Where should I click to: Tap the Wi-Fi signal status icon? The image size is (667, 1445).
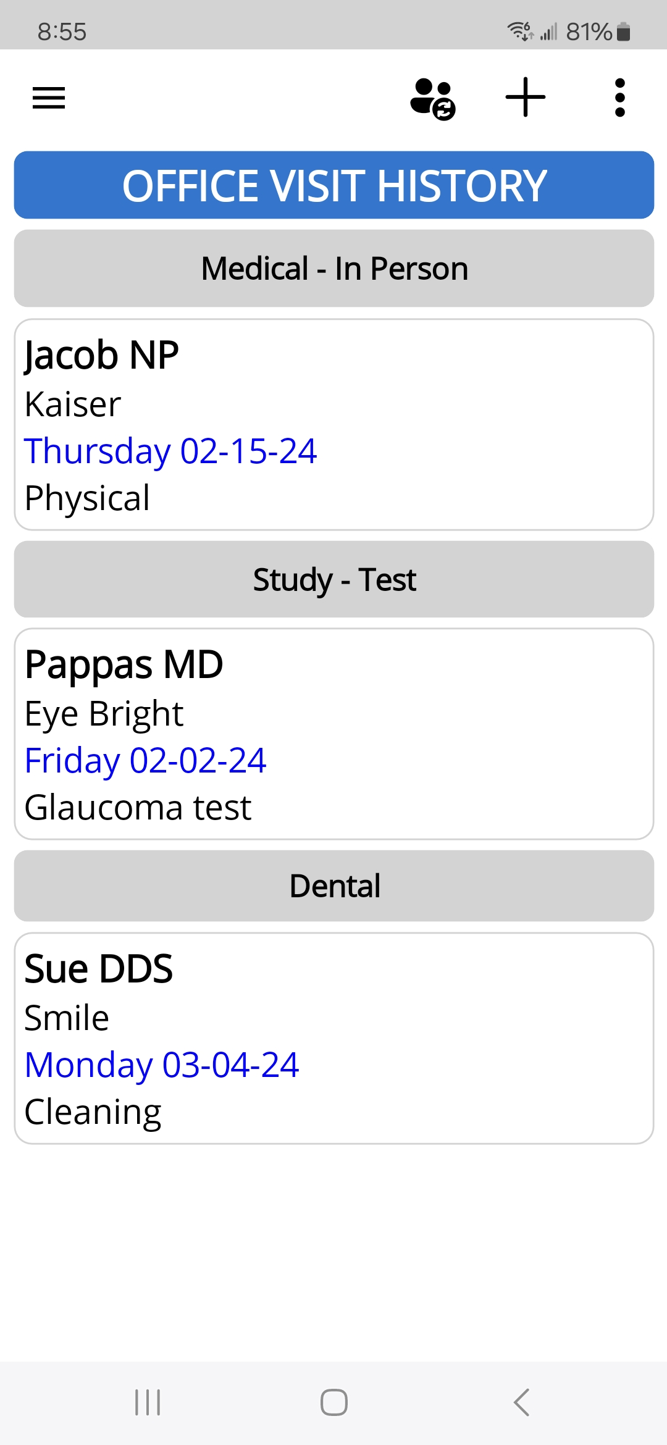(x=520, y=30)
